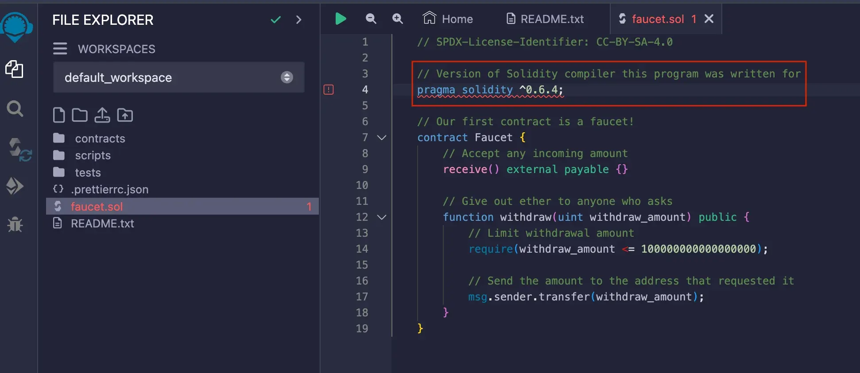
Task: Collapse the withdraw function fold arrow on line 12
Action: point(382,217)
